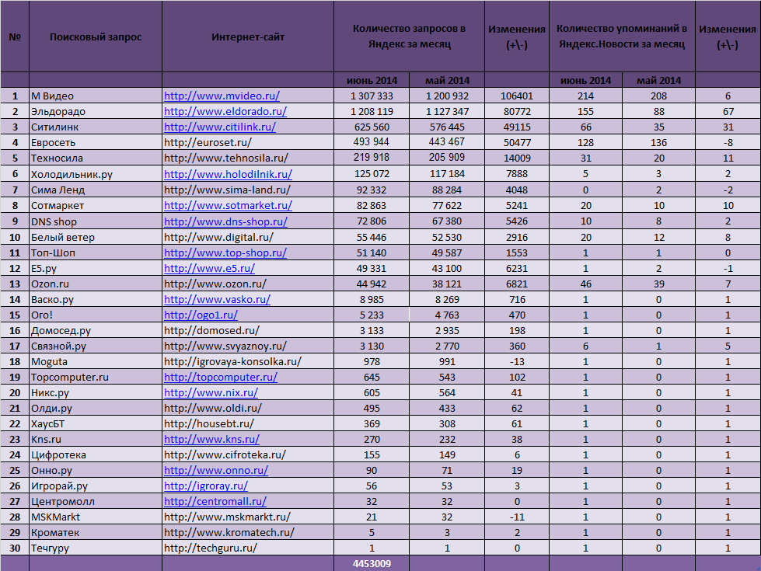Select the 'Холодильник.ру' cell
This screenshot has width=761, height=571.
coord(96,174)
